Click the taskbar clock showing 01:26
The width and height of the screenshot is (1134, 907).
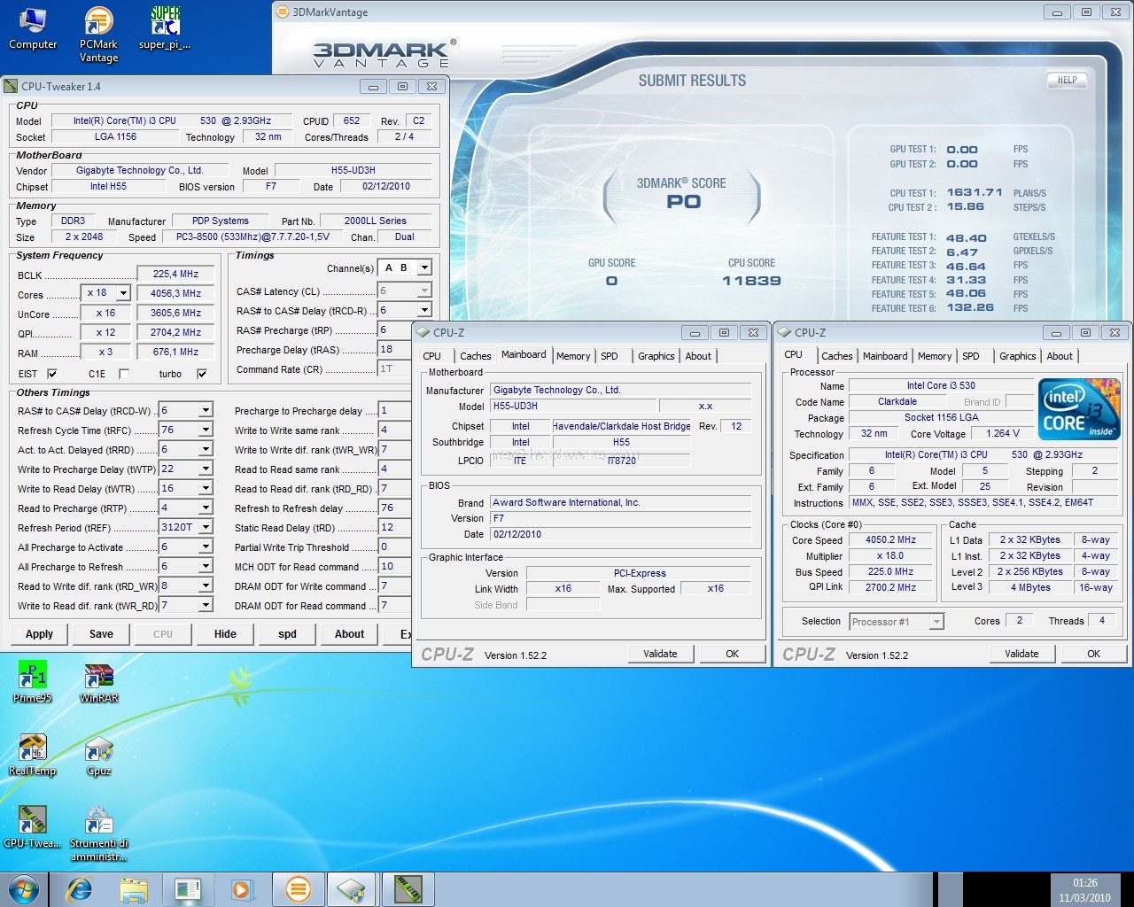[x=1084, y=890]
